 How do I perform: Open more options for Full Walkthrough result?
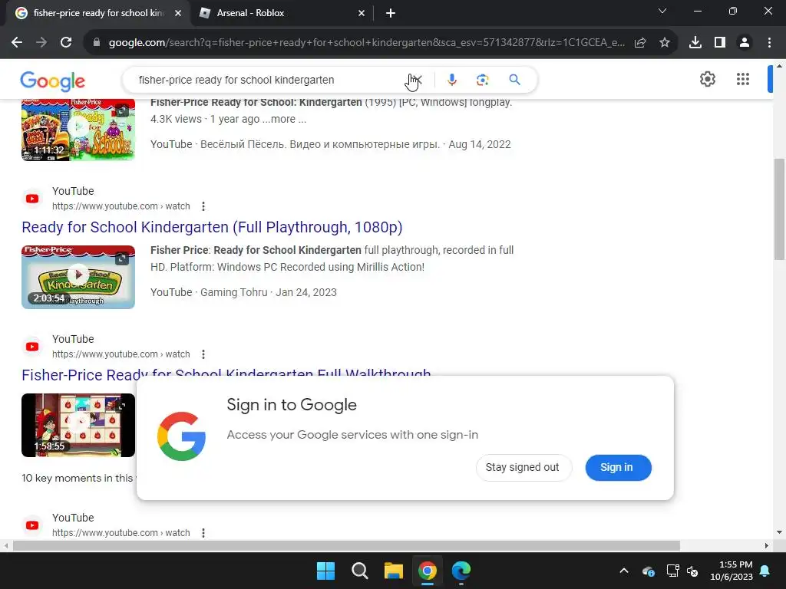(x=203, y=354)
